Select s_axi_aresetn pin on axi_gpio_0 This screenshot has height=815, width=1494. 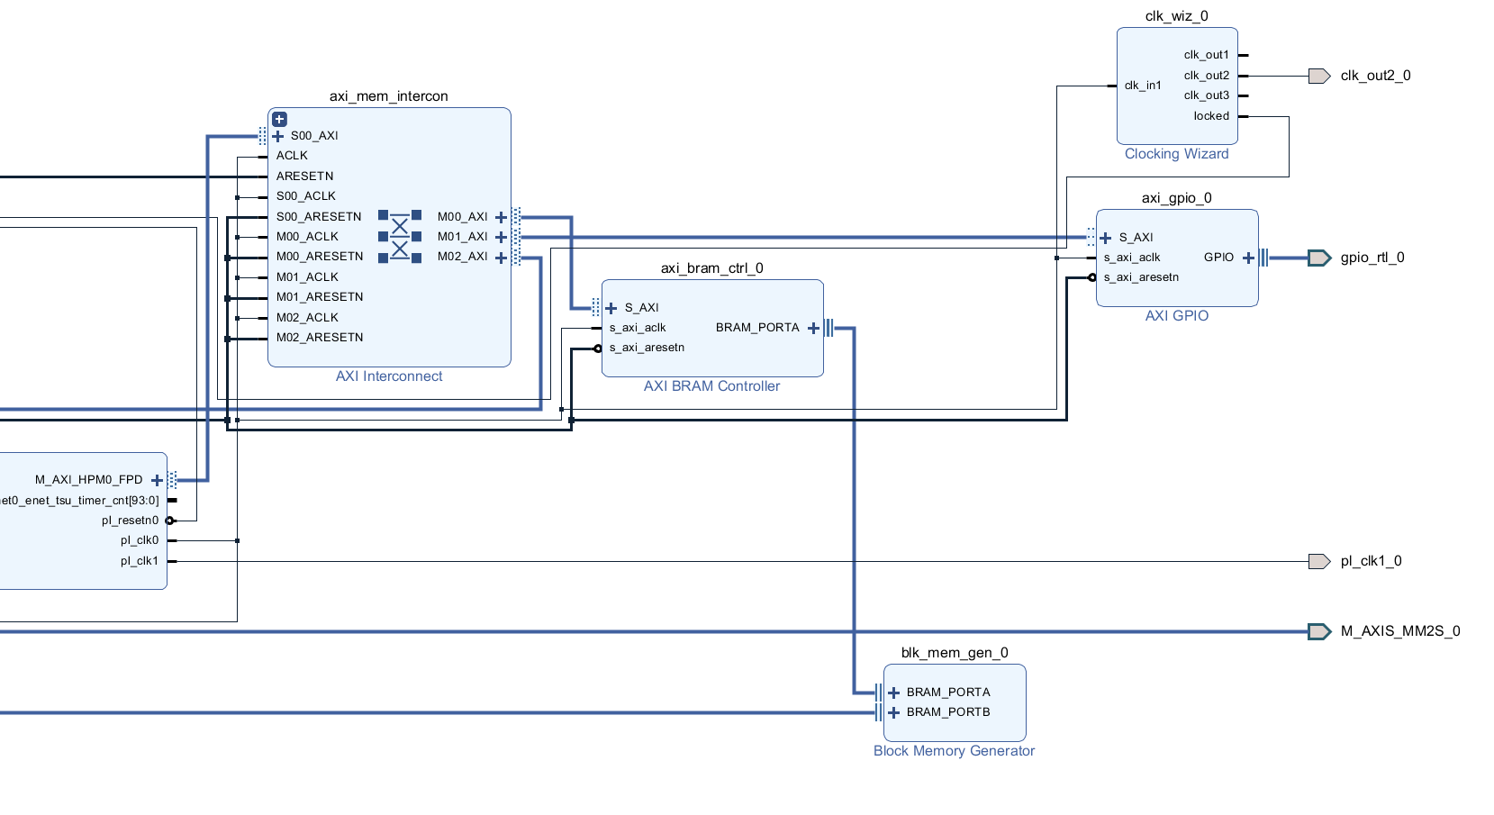[1141, 277]
